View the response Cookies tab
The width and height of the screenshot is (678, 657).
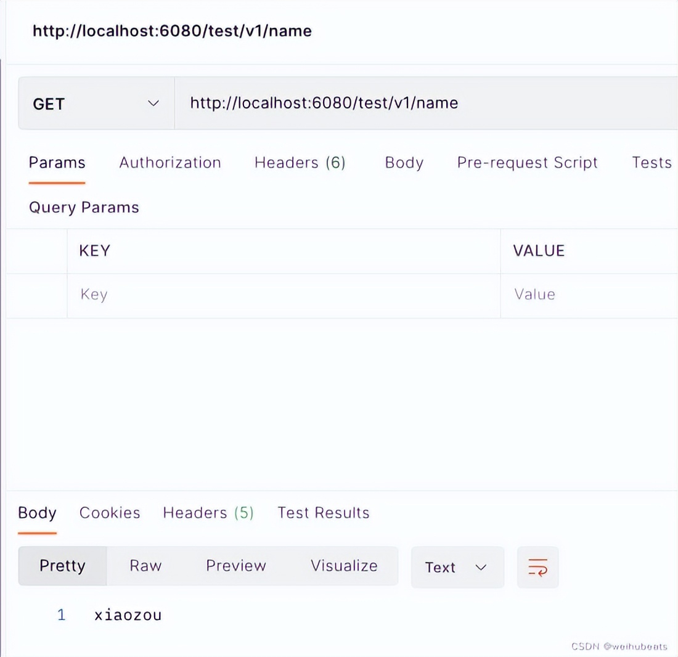tap(109, 512)
